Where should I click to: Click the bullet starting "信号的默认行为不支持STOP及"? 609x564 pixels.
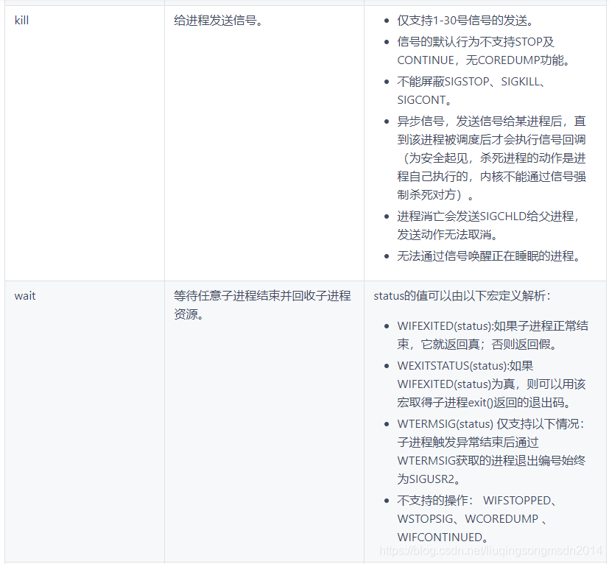click(x=484, y=51)
